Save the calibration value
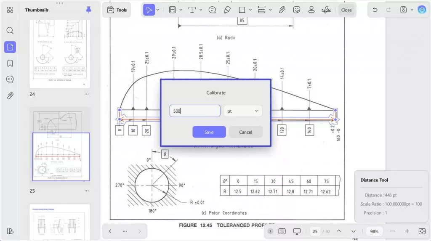Viewport: 431px width, 241px height. coord(209,132)
